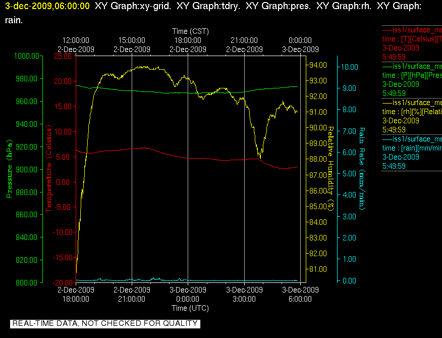
Task: Select the 94.00 humidity tick value
Action: coord(318,65)
